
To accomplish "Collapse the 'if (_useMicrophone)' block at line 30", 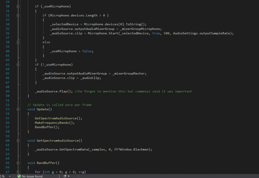I will (18, 6).
